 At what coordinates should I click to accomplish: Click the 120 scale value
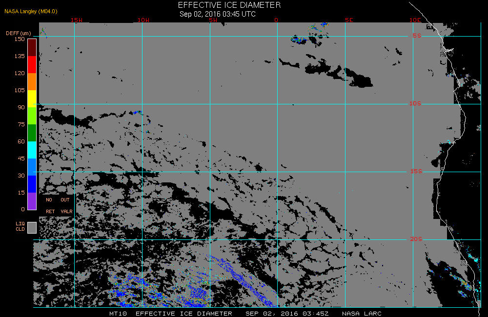(x=20, y=74)
